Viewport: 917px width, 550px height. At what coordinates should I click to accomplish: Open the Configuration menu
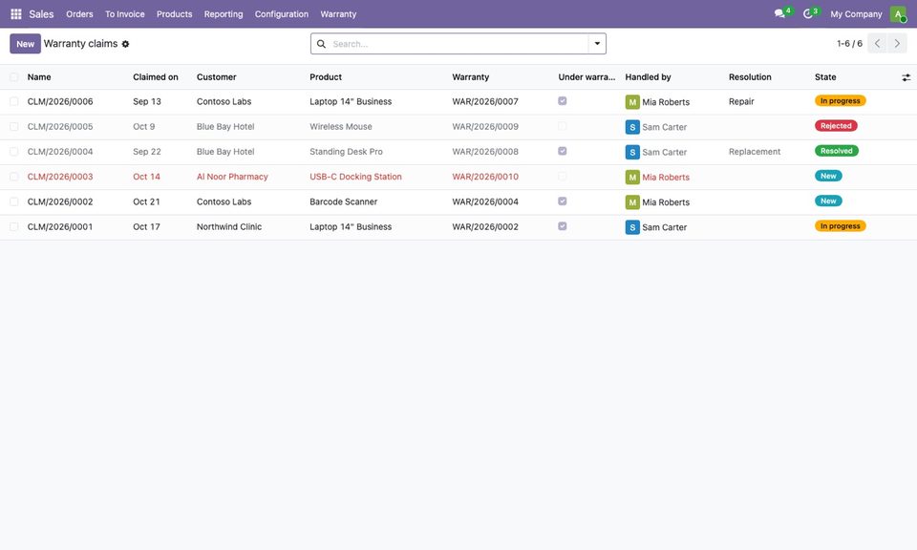[x=281, y=14]
